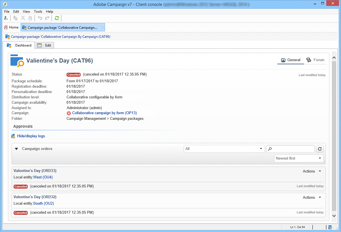Click the Valentine's Day (CAT96) heading
This screenshot has height=232, width=341.
59,61
